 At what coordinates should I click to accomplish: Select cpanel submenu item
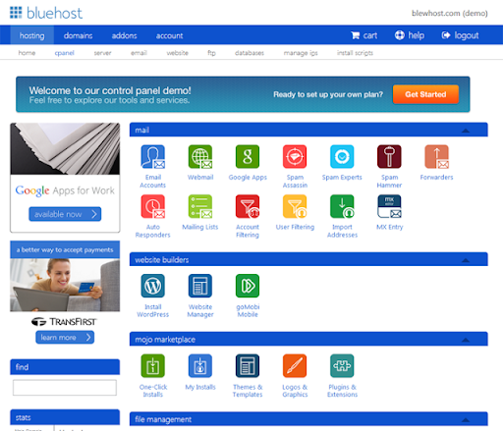pyautogui.click(x=64, y=53)
